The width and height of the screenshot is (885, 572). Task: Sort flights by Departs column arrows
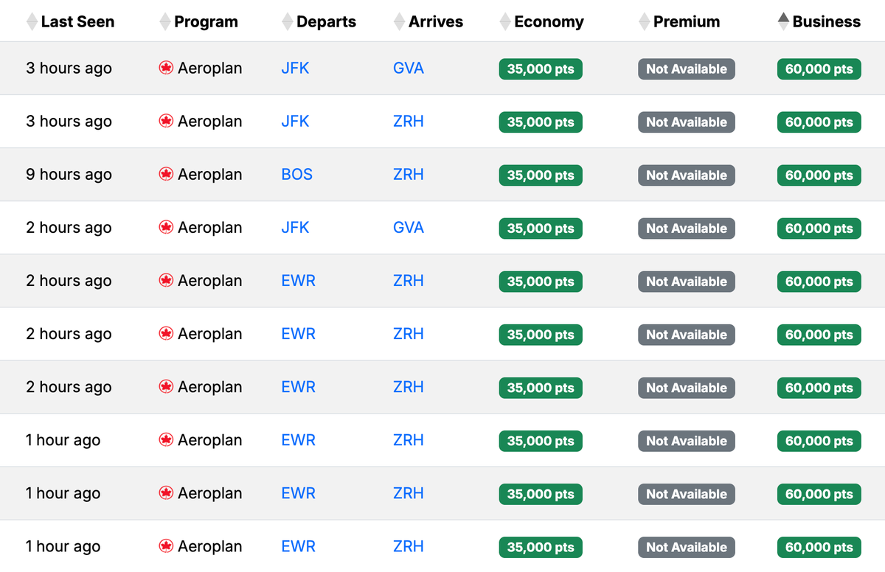click(x=288, y=21)
